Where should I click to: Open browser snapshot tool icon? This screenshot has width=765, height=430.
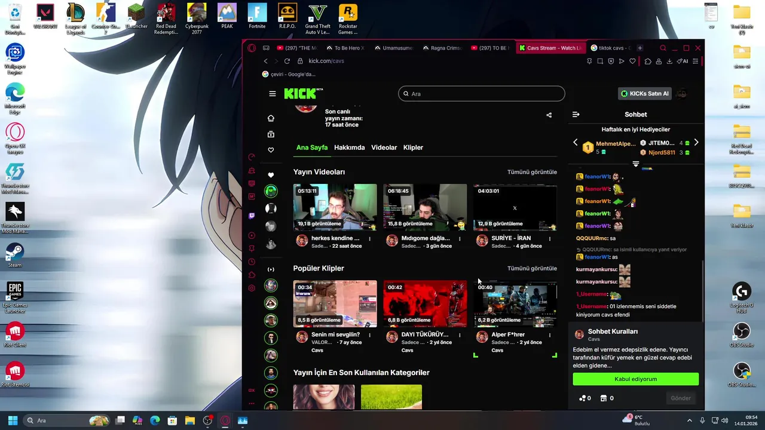pyautogui.click(x=600, y=61)
